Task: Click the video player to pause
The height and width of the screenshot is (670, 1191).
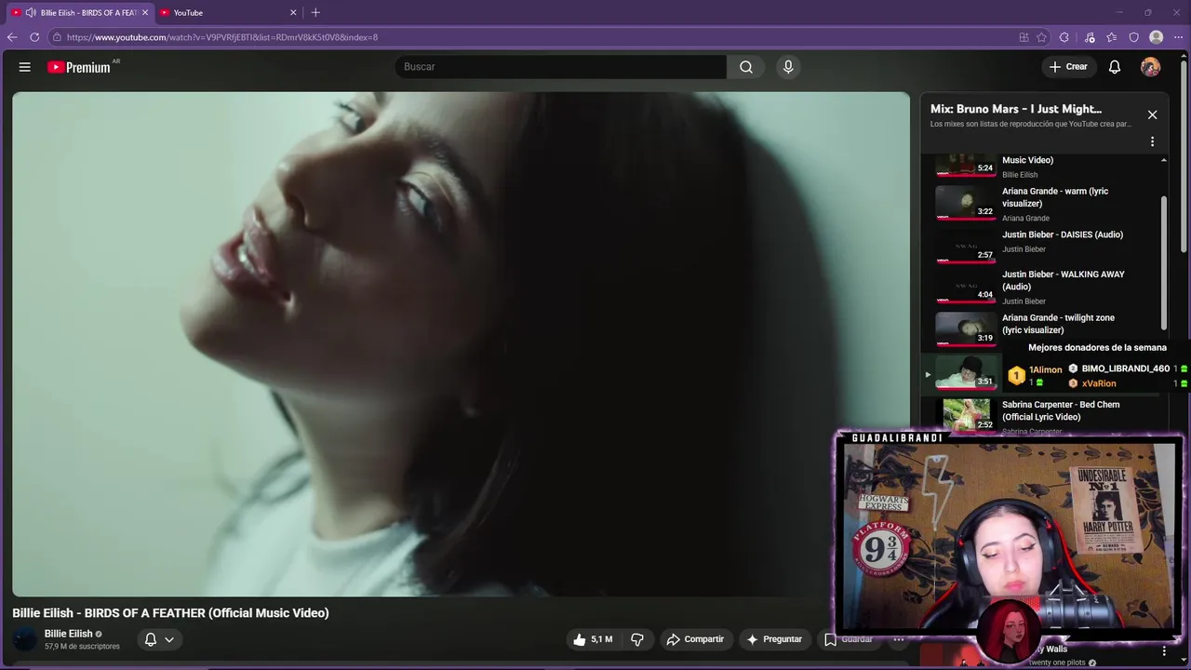Action: (461, 343)
